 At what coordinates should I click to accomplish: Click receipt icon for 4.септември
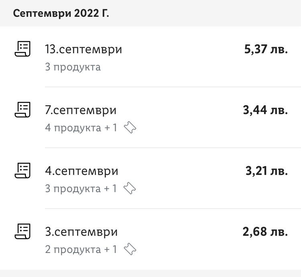point(22,171)
